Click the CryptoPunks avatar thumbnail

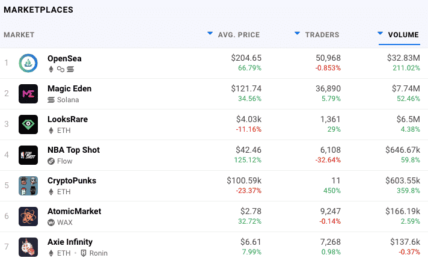pos(28,186)
